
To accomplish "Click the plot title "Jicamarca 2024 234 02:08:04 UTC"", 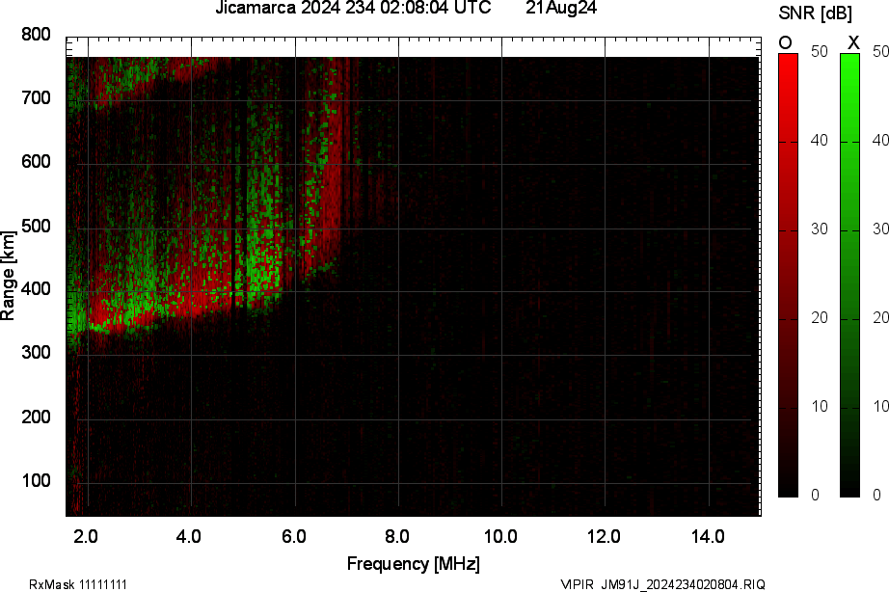I will [x=353, y=8].
